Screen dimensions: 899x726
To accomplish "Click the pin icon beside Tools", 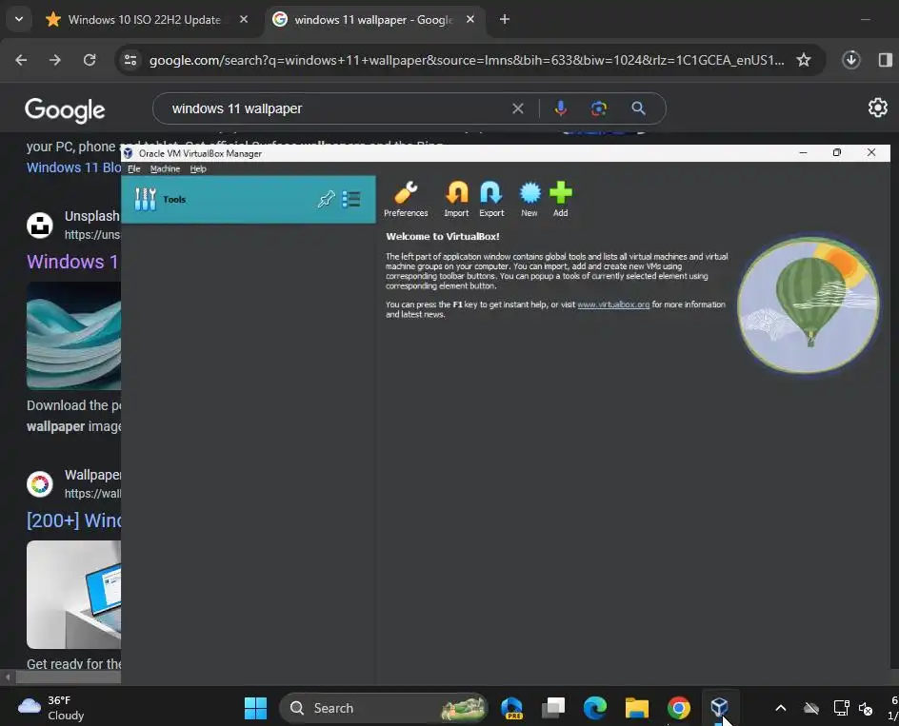I will click(x=327, y=200).
